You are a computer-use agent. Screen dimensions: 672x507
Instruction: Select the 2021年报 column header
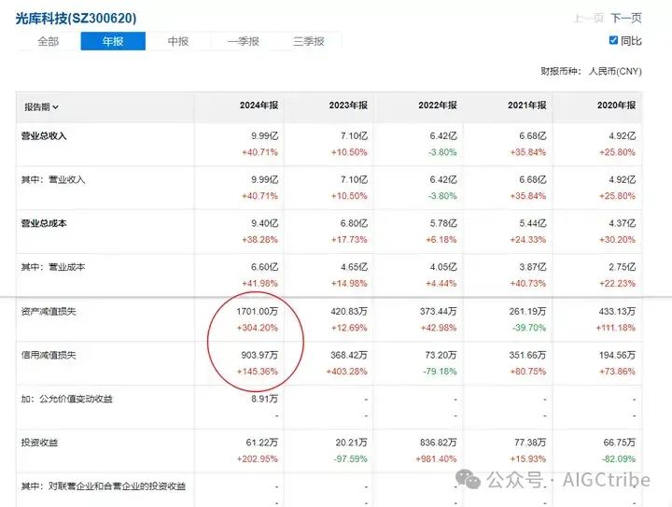(x=526, y=106)
